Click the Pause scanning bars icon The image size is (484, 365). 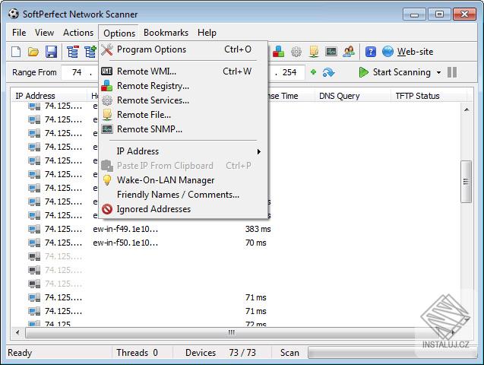pyautogui.click(x=452, y=72)
